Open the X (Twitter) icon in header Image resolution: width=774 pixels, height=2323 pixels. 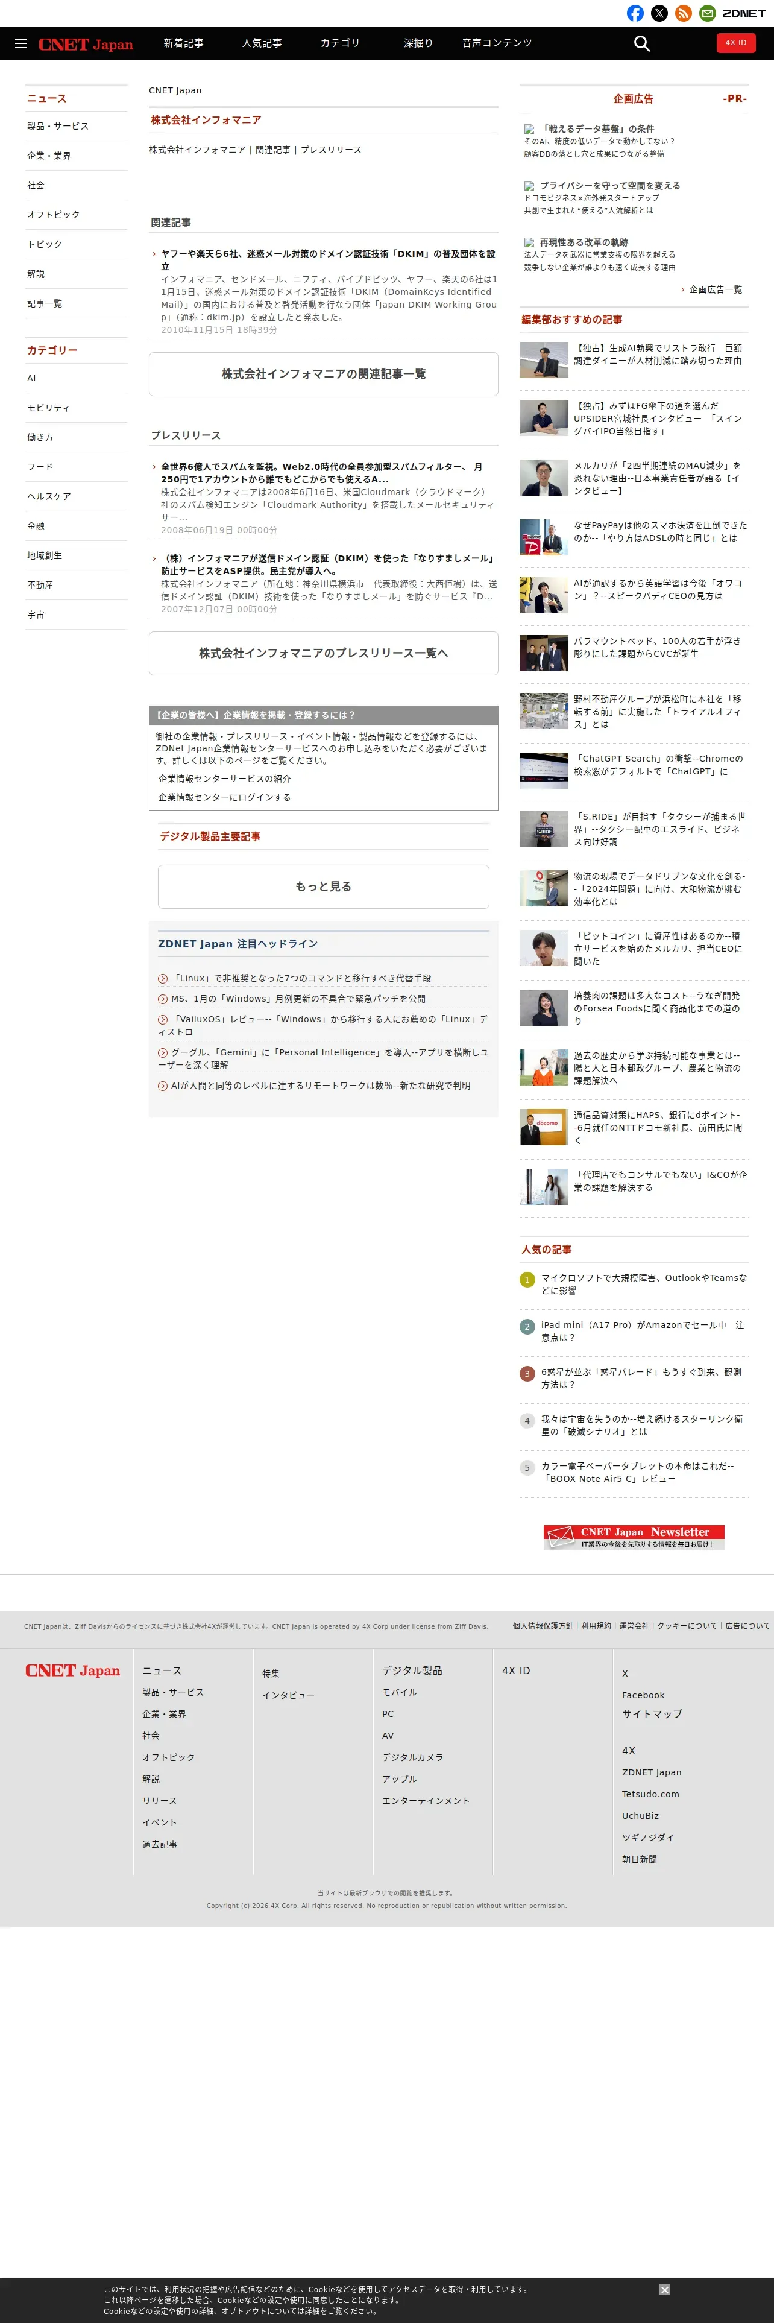tap(659, 13)
